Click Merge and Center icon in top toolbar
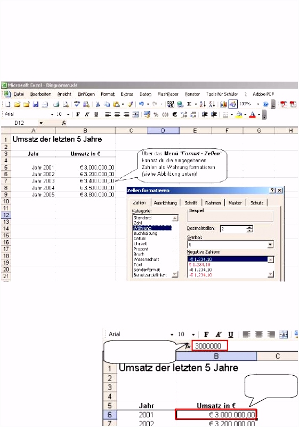This screenshot has height=427, width=299. coord(135,114)
